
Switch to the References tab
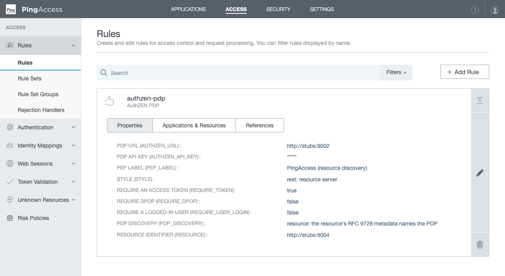[260, 125]
